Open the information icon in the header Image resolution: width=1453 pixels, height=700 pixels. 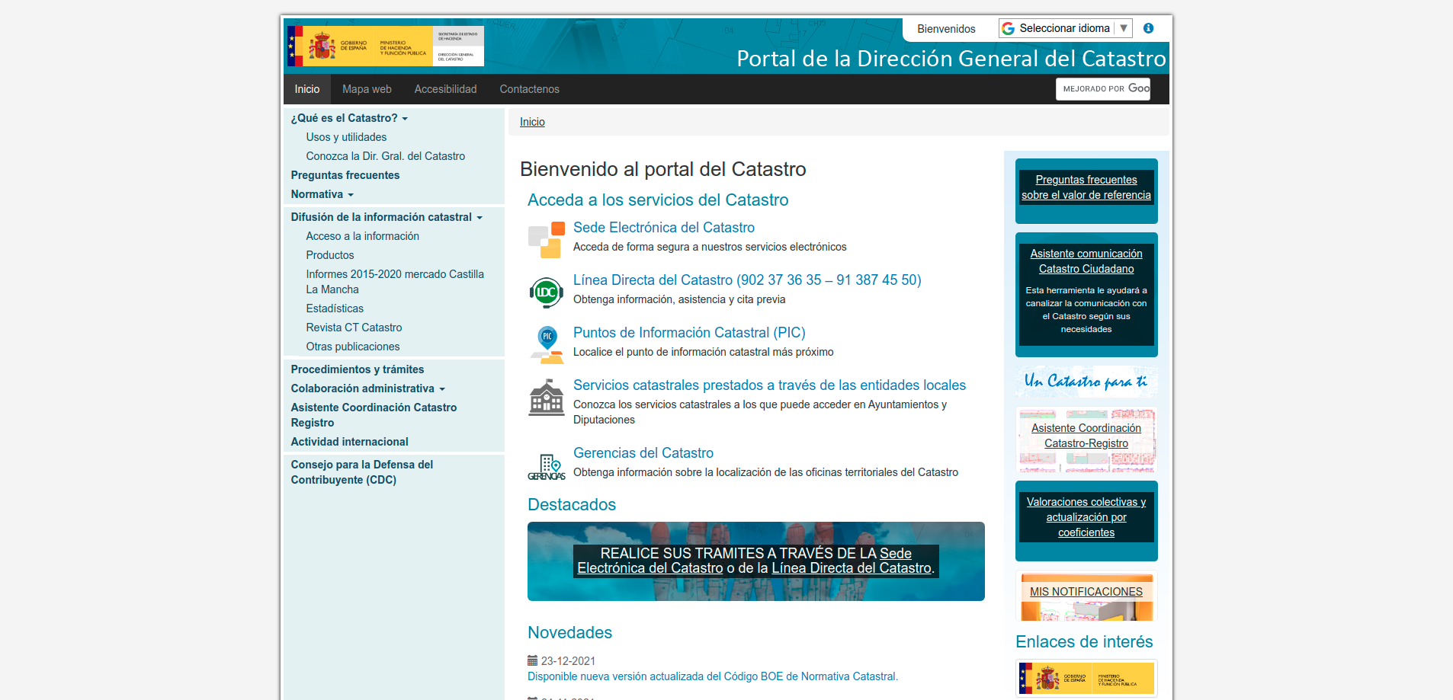[x=1148, y=28]
